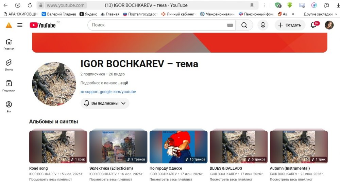This screenshot has width=340, height=190.
Task: Bookmark this page with the bookmark icon
Action: coord(252,5)
